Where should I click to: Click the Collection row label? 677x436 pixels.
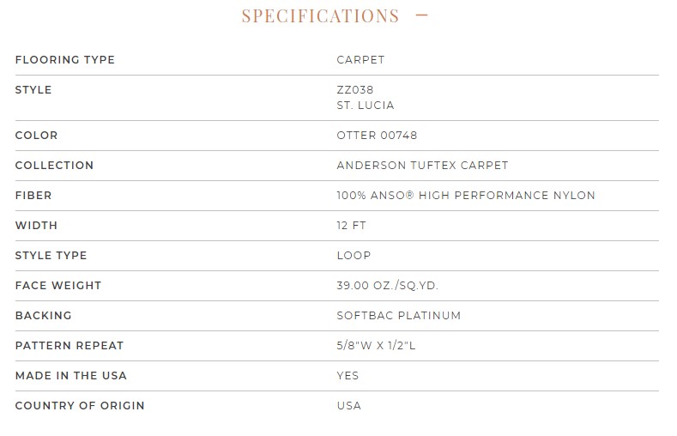tap(54, 166)
